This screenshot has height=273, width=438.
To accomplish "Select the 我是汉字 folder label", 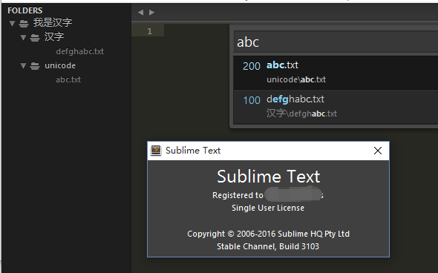I will (x=53, y=22).
